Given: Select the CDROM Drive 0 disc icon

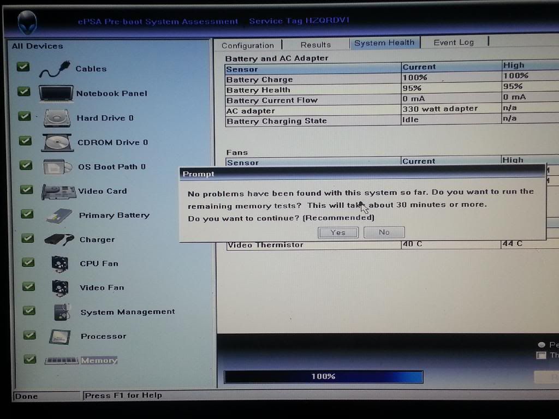Looking at the screenshot, I should point(57,142).
